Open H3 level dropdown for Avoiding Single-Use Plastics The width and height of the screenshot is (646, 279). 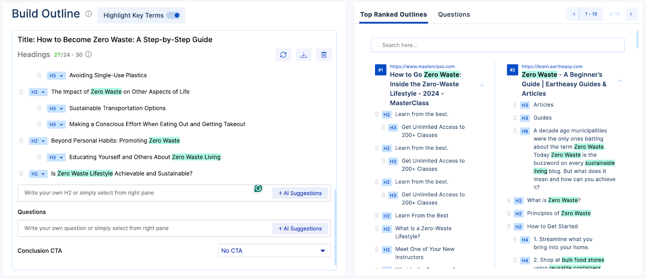point(56,76)
